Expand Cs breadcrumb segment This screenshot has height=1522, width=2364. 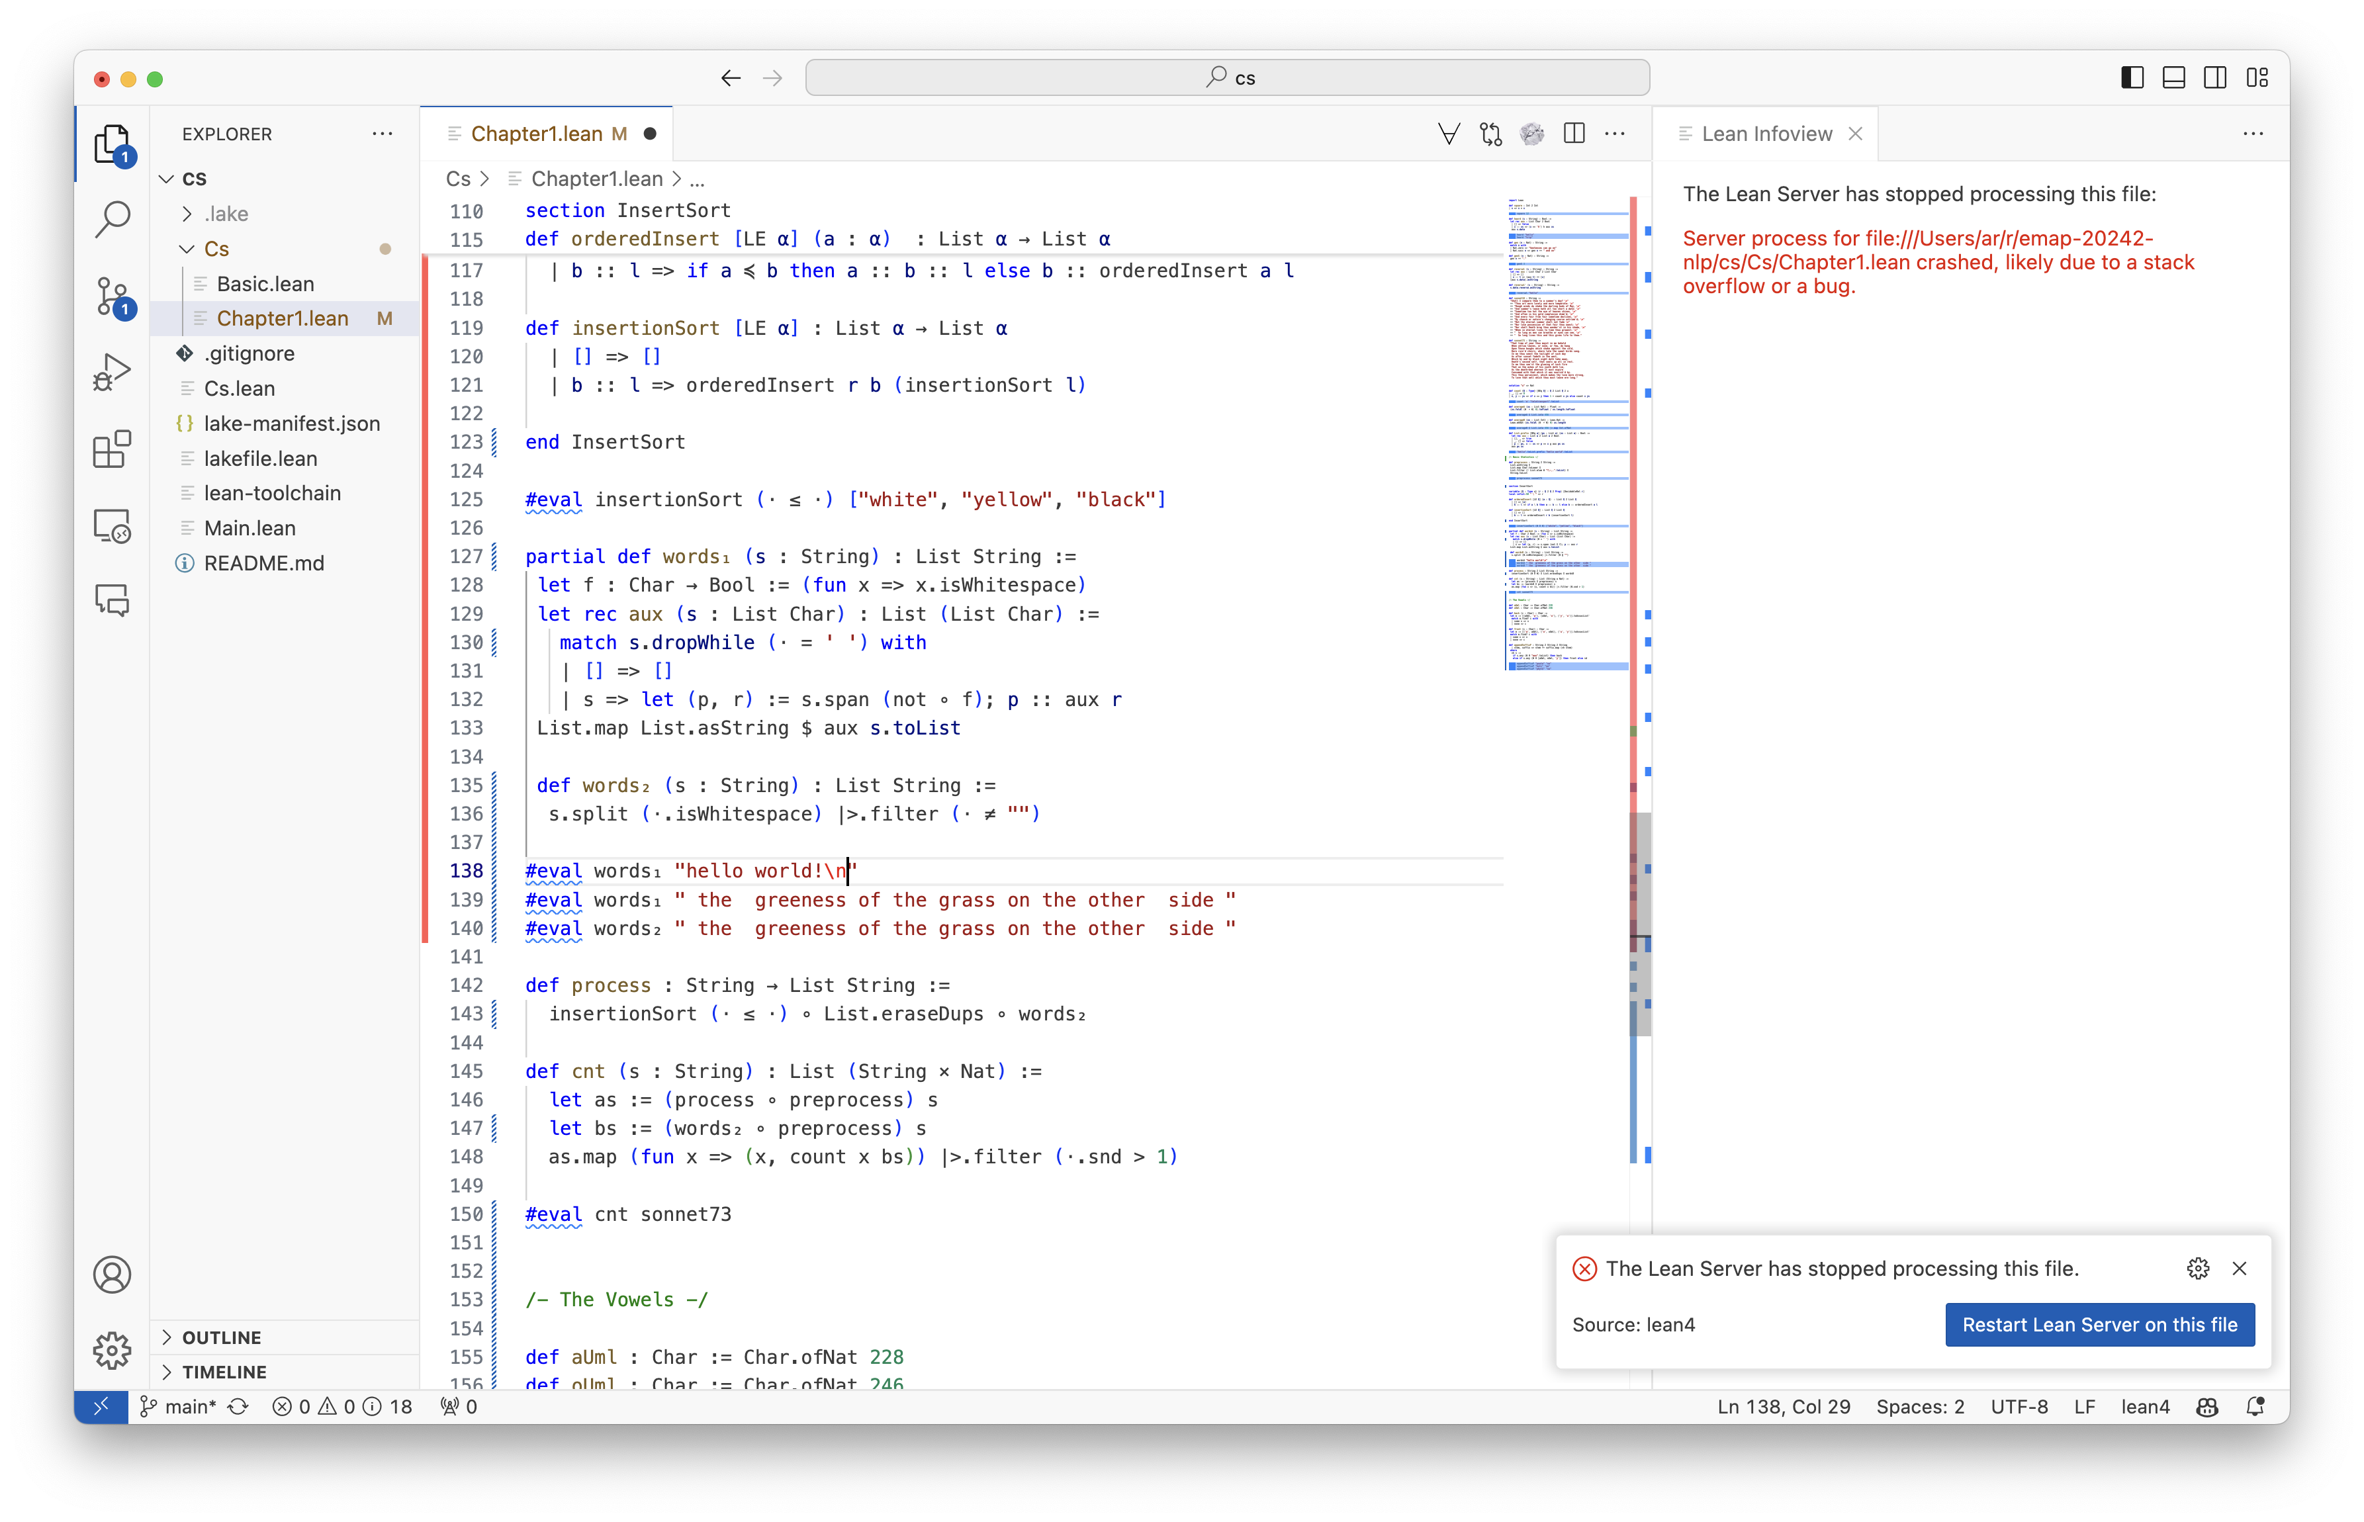click(x=457, y=179)
